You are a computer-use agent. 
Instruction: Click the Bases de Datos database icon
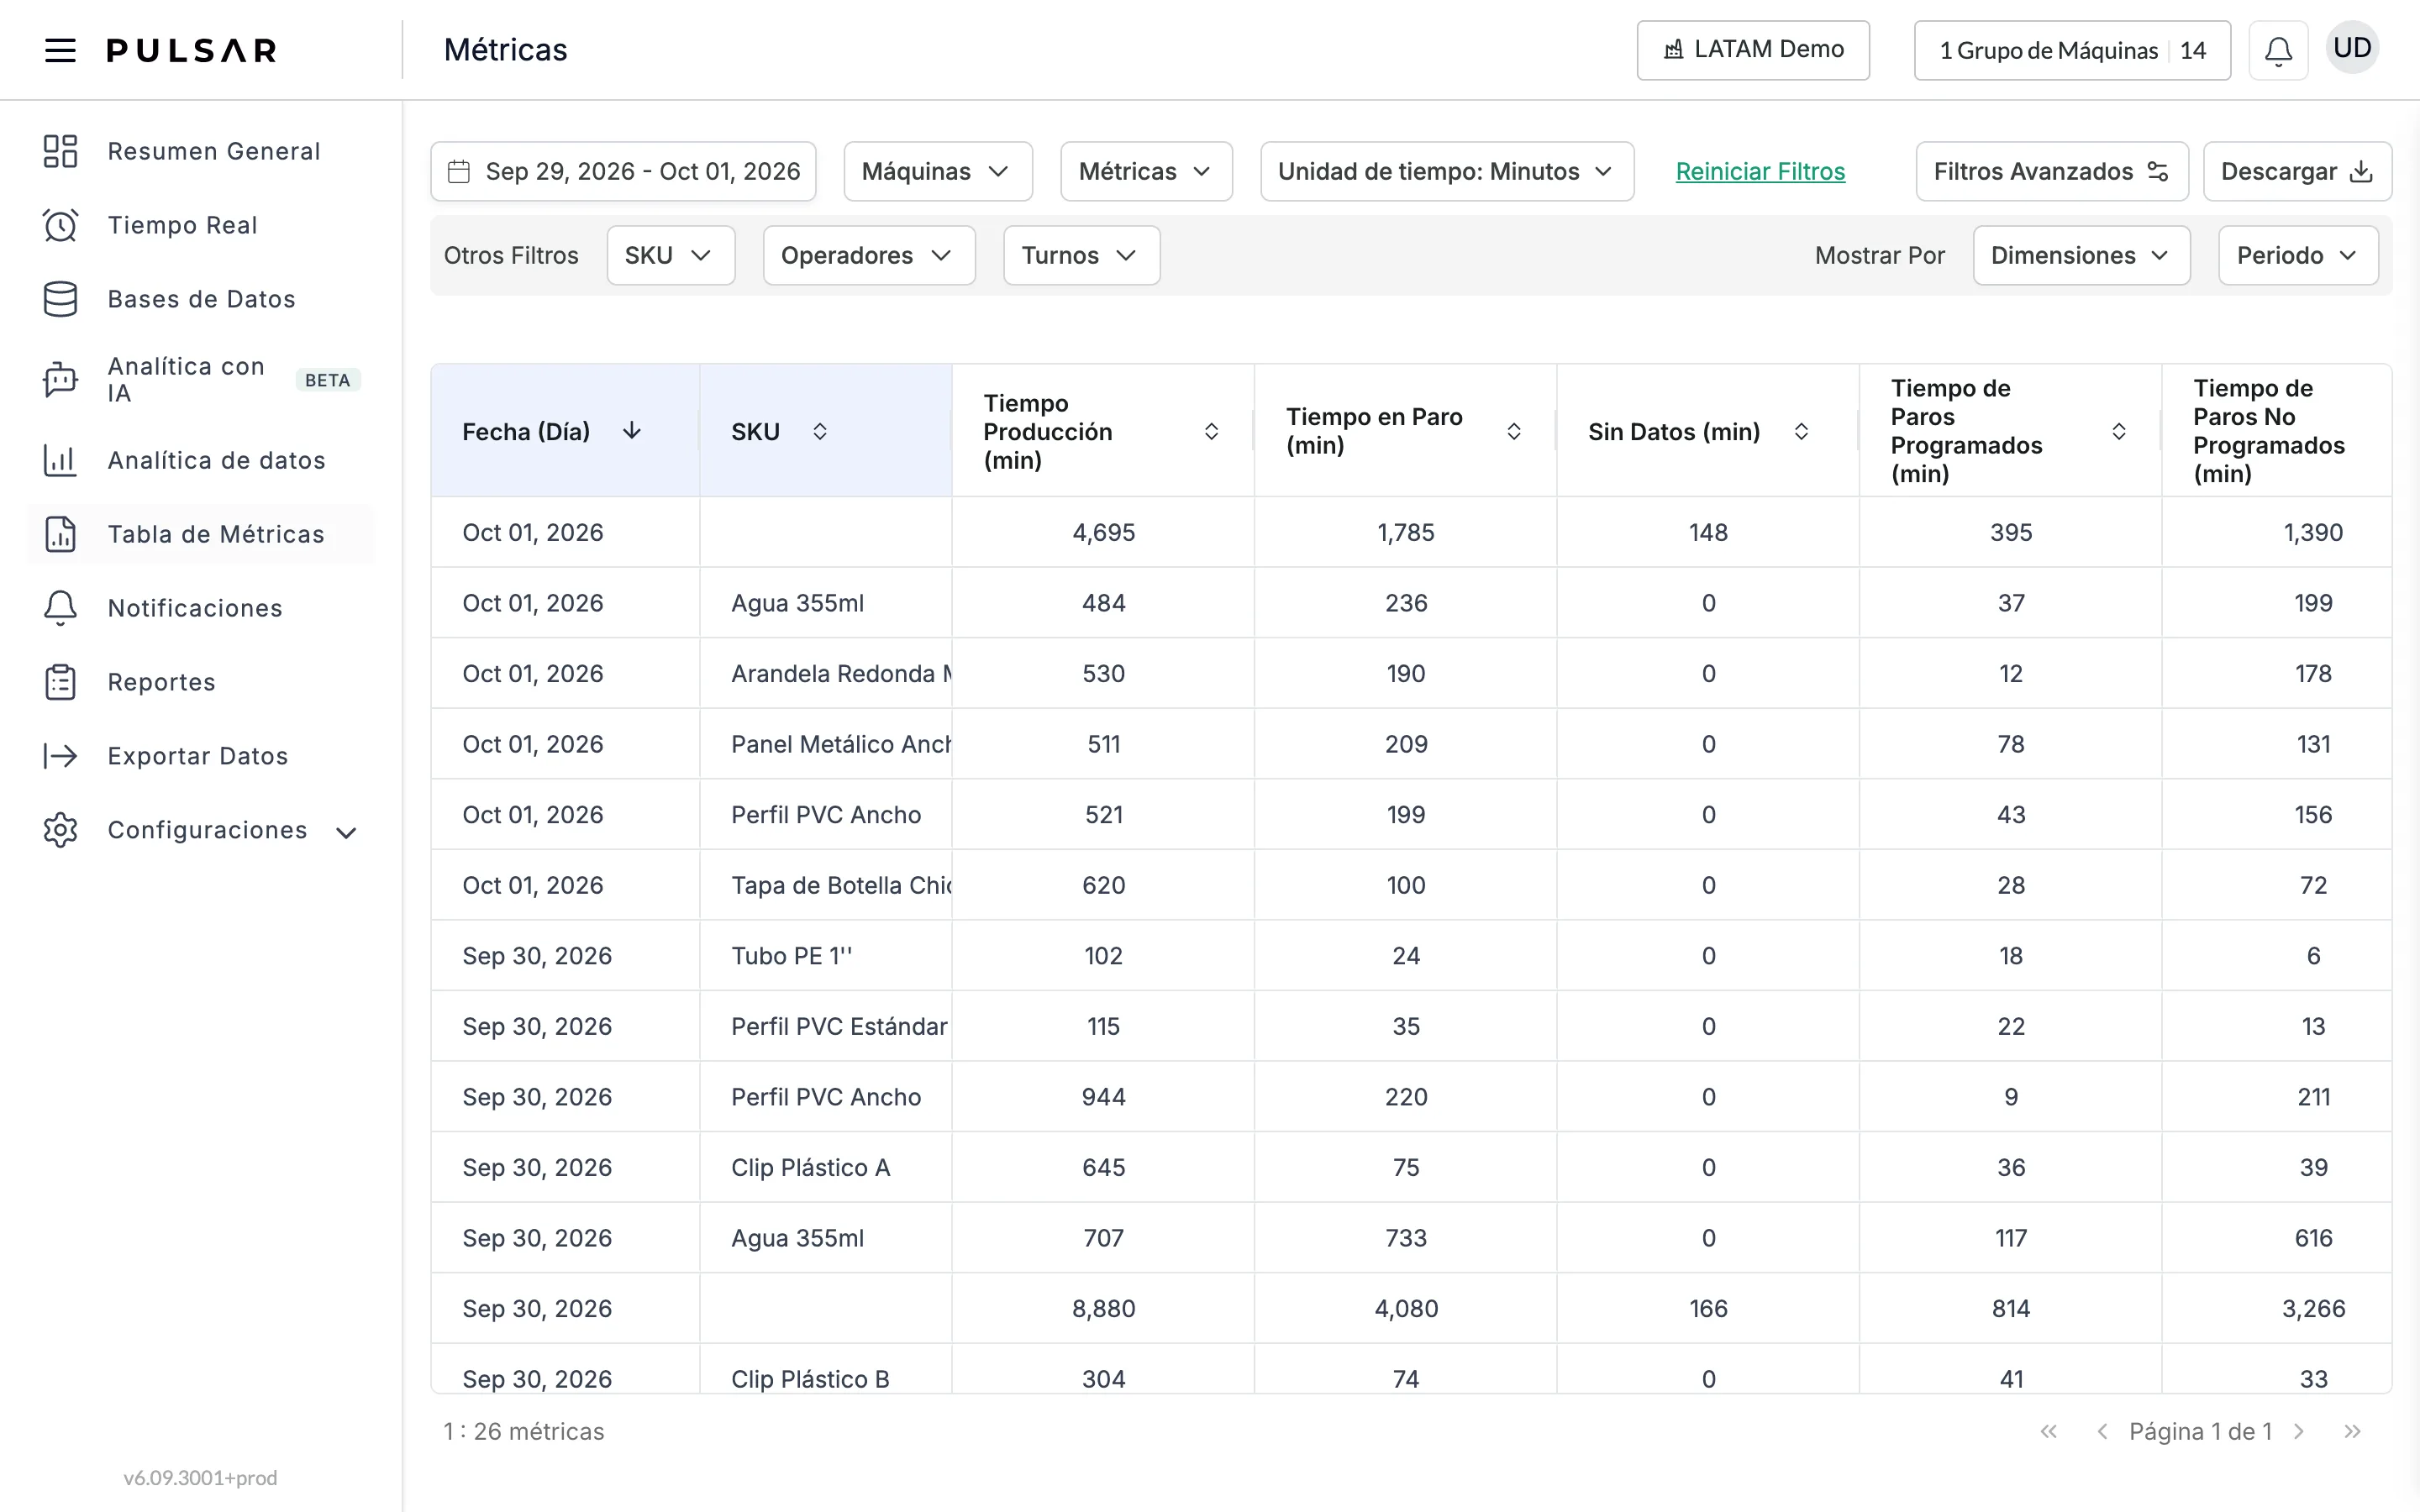click(60, 299)
